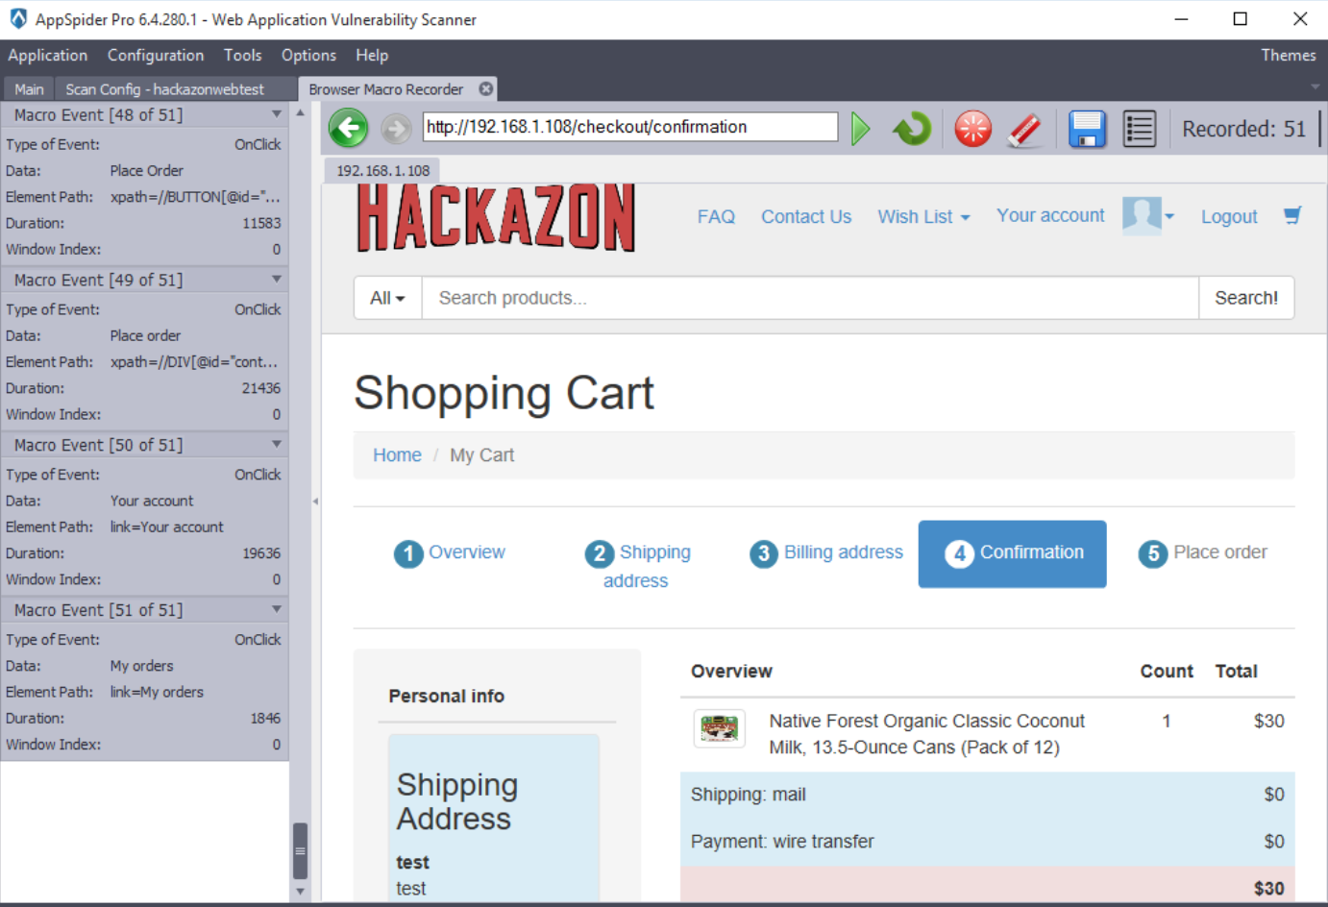Collapse Macro Event 51 of 51
The image size is (1328, 907).
[277, 609]
